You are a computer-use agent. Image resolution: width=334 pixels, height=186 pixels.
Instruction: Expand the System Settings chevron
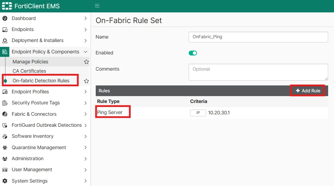85,181
